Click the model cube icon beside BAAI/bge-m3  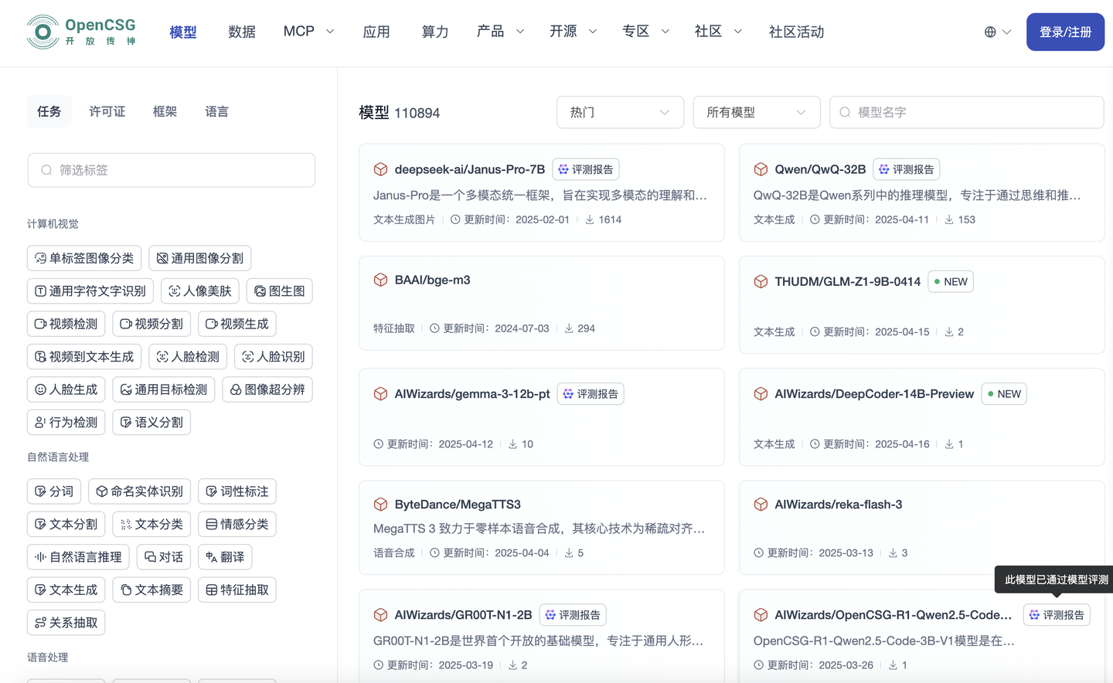click(x=380, y=280)
